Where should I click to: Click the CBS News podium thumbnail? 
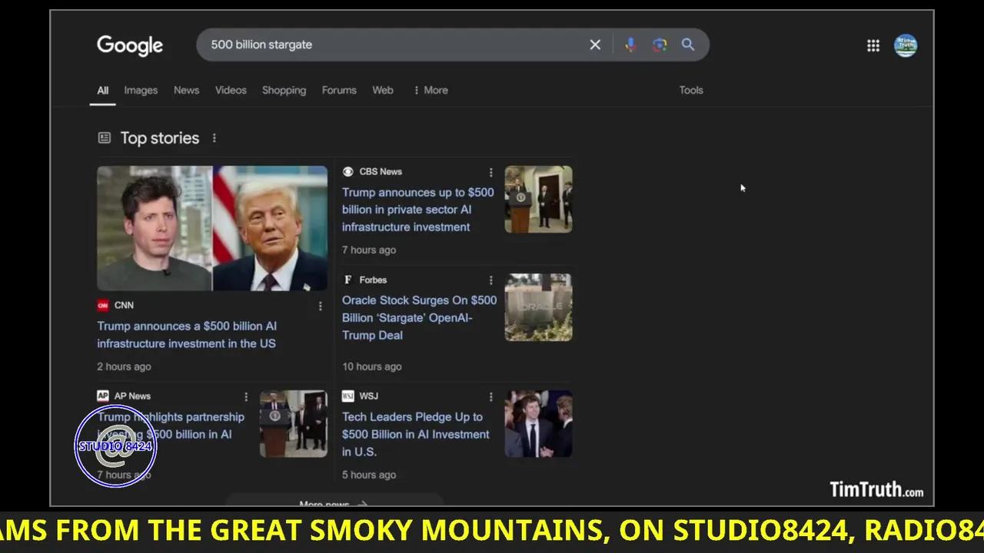coord(538,199)
